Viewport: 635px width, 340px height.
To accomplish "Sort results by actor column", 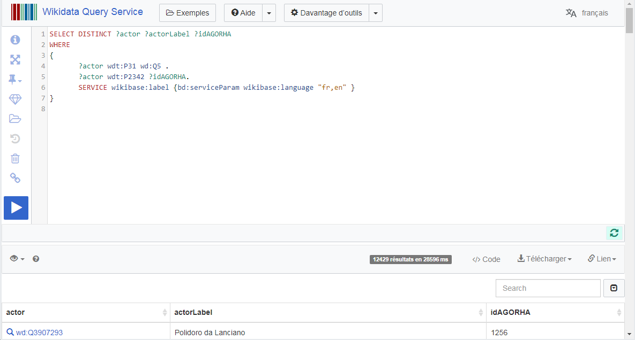I will point(86,312).
